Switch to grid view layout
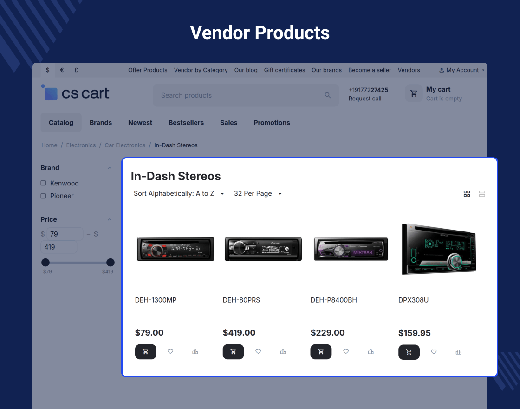This screenshot has width=520, height=409. pyautogui.click(x=467, y=193)
